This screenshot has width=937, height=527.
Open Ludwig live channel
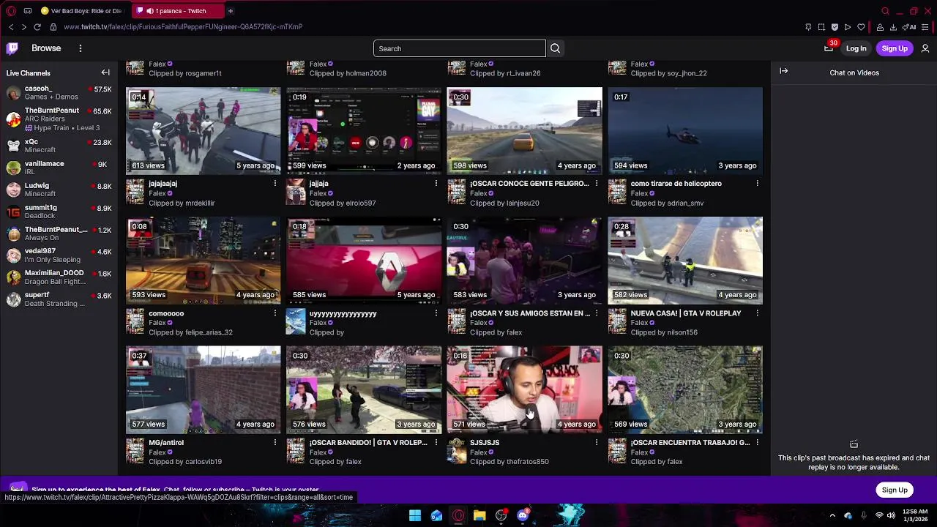click(x=58, y=190)
